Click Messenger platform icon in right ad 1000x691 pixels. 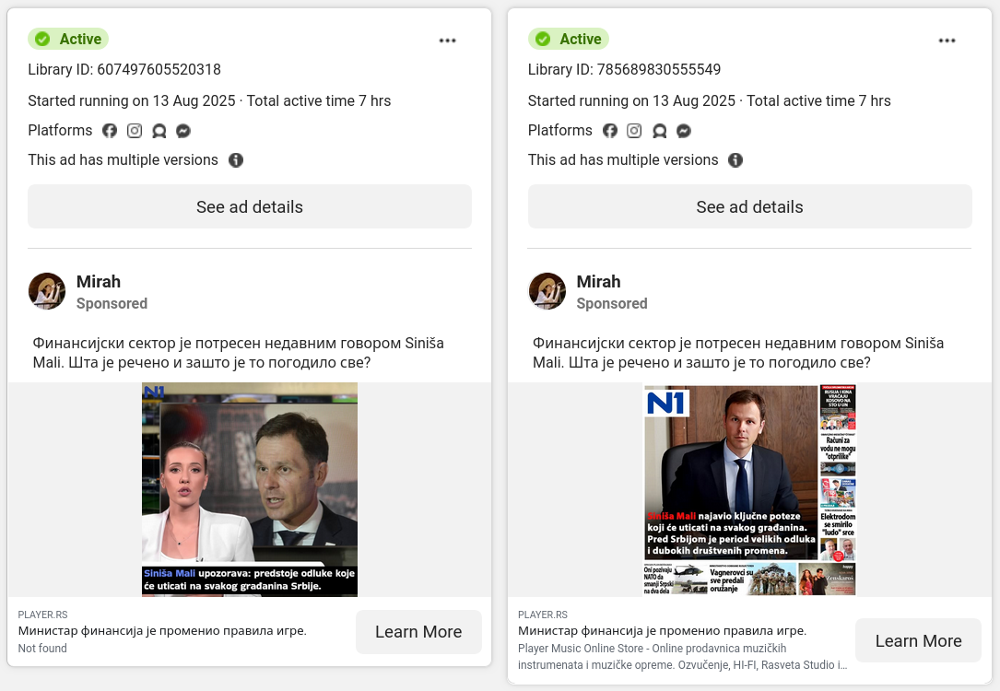coord(684,131)
